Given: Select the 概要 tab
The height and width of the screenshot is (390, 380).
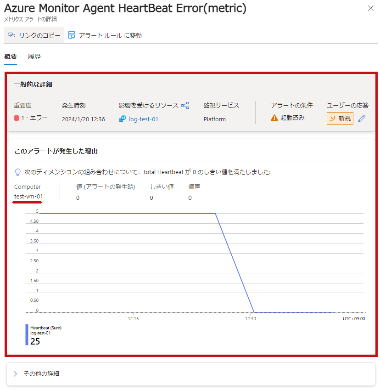Looking at the screenshot, I should pos(11,57).
